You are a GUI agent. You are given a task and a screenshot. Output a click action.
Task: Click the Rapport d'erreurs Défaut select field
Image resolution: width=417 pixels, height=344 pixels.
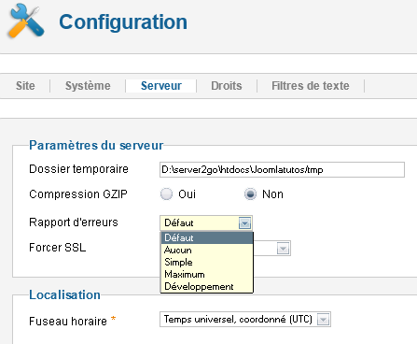[x=206, y=223]
